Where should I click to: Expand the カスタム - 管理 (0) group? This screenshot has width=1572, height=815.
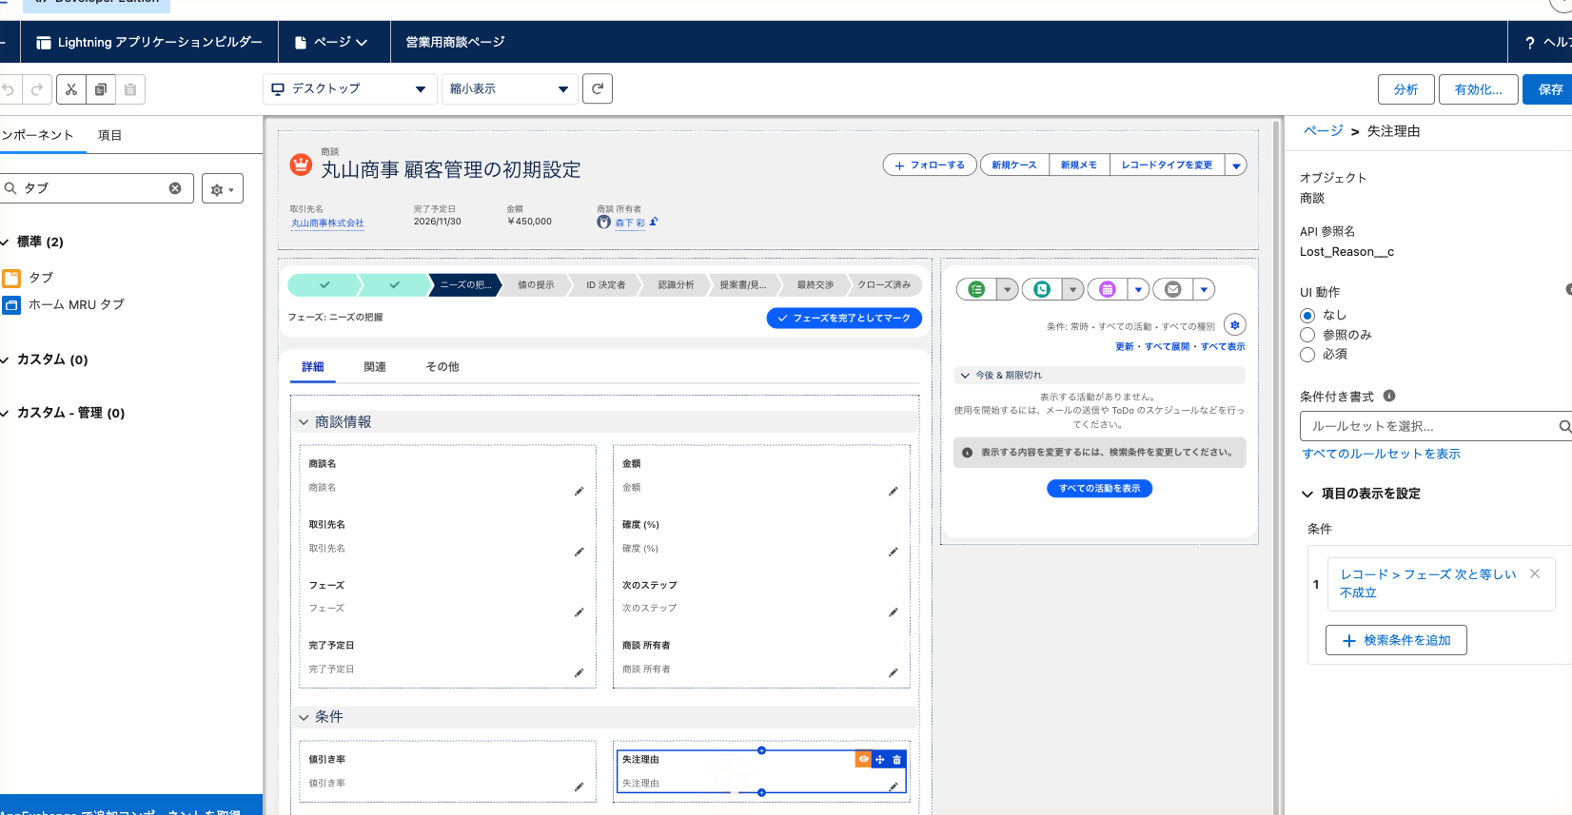[5, 414]
